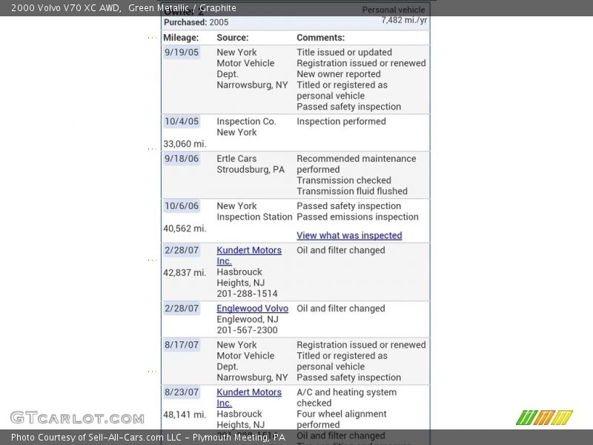Select the 10/6/06 date cell
The height and width of the screenshot is (445, 593).
pyautogui.click(x=182, y=206)
